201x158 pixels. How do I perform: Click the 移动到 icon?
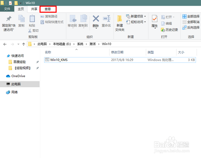(73, 19)
